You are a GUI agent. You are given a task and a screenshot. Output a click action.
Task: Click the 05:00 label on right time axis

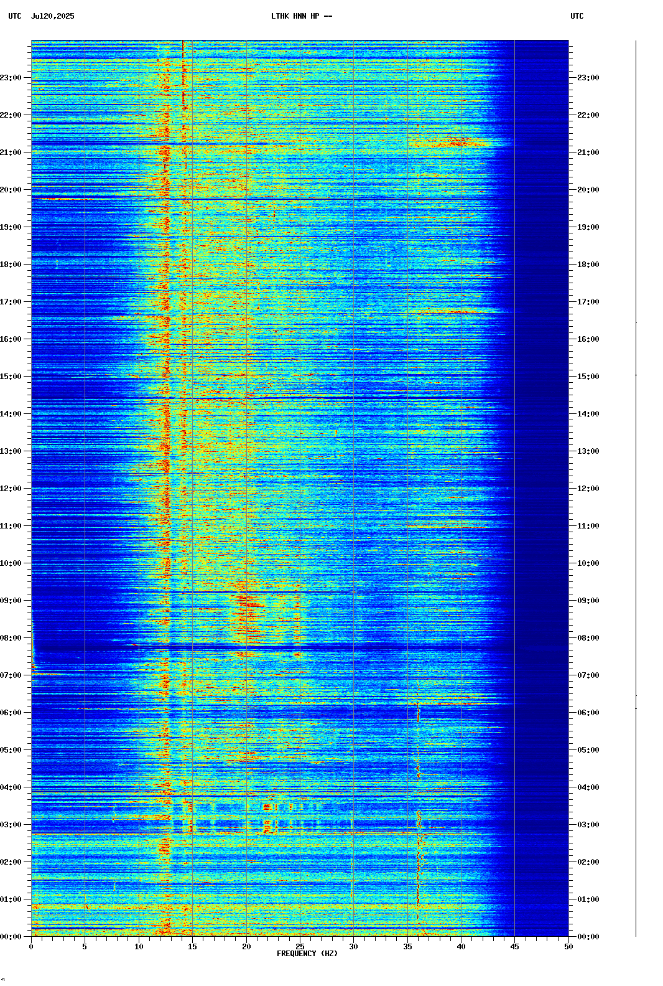588,750
